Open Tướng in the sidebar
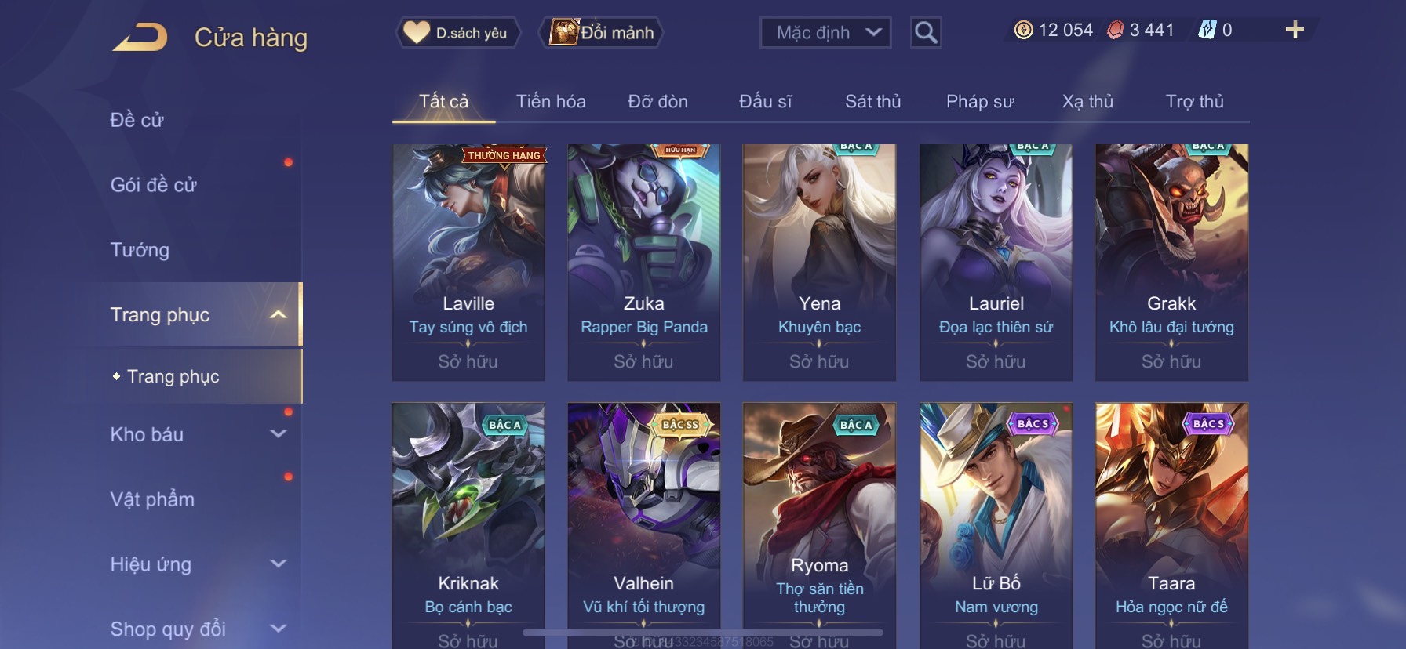The width and height of the screenshot is (1406, 649). coord(140,250)
